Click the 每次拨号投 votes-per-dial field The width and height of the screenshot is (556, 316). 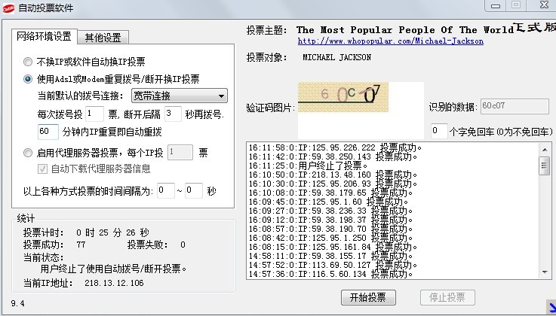94,114
